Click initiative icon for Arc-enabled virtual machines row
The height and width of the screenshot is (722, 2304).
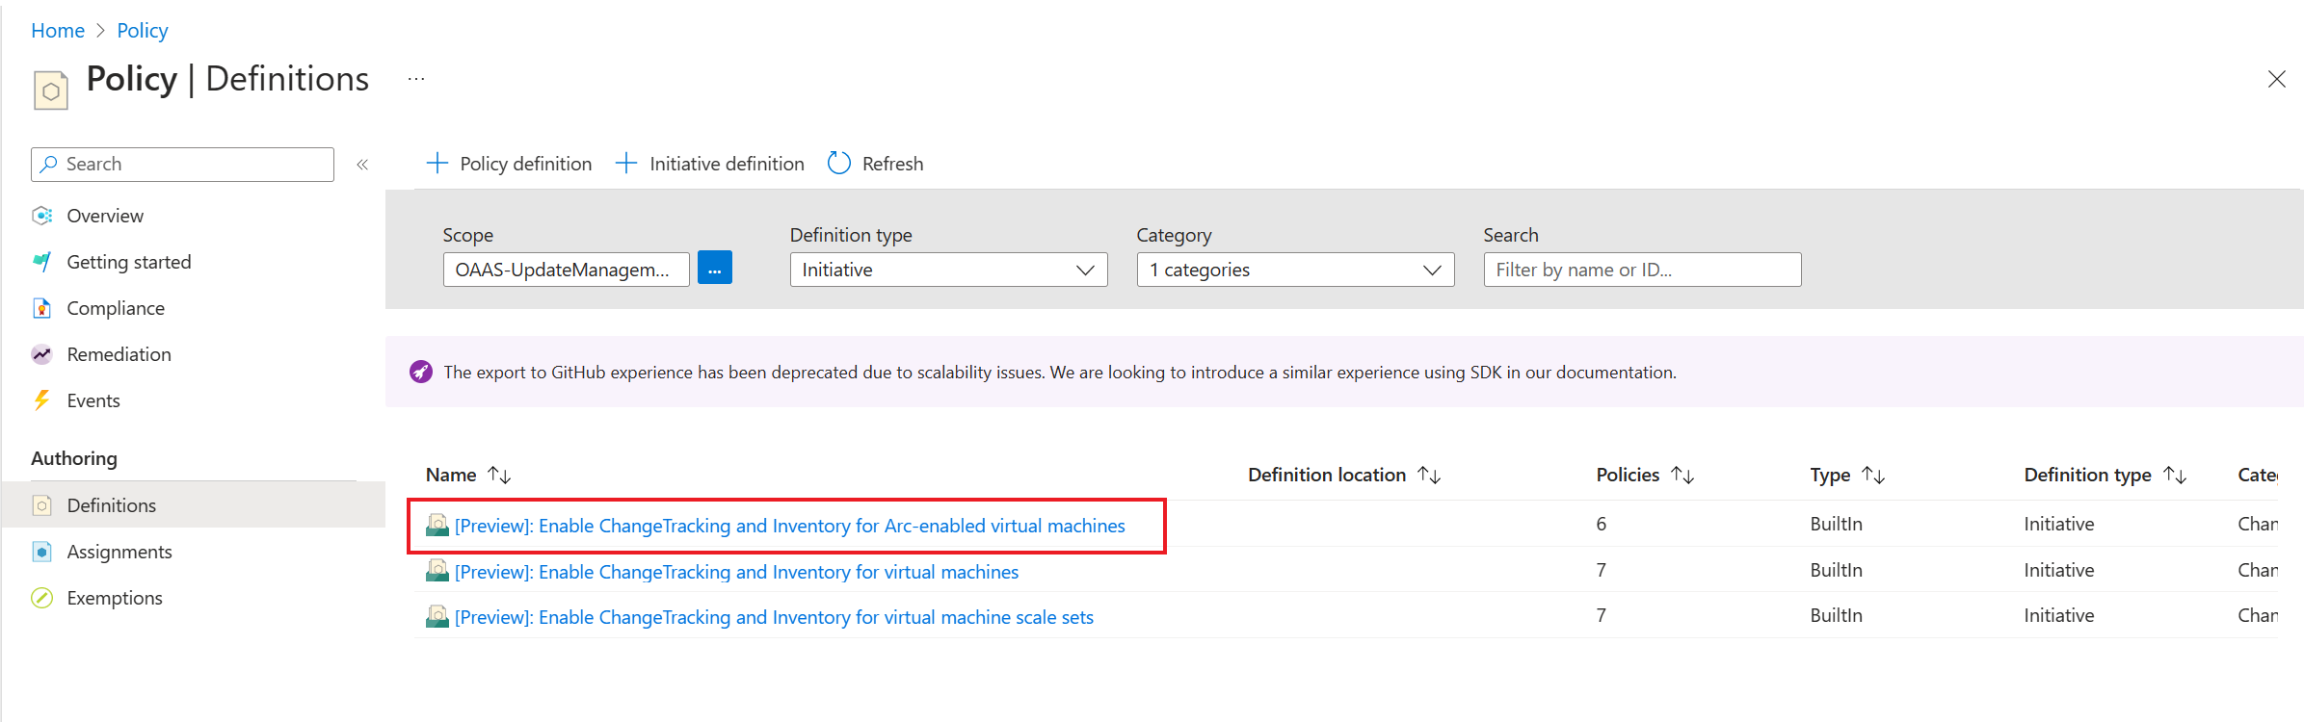[x=437, y=525]
